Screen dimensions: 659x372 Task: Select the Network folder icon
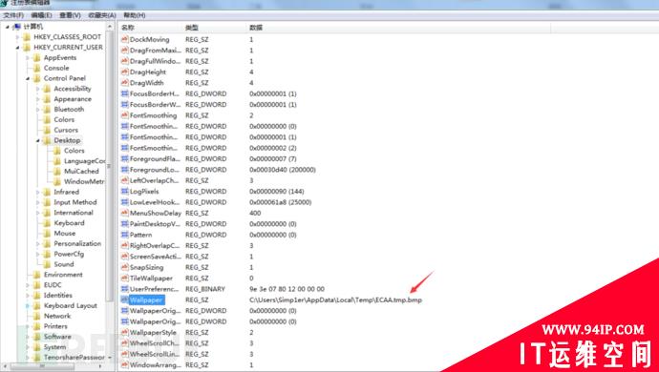click(x=37, y=316)
